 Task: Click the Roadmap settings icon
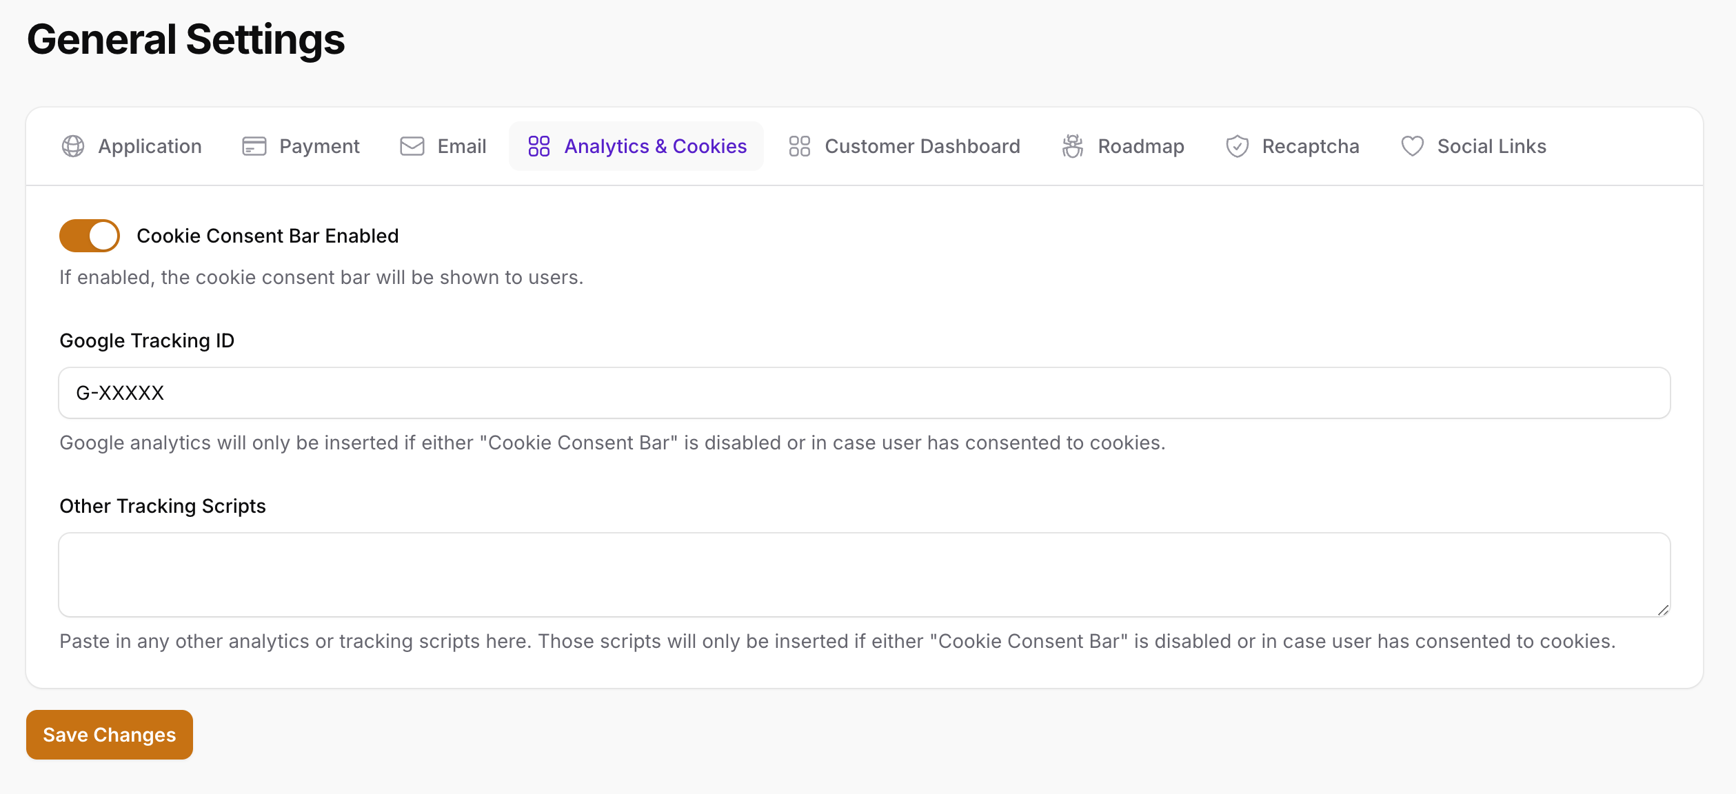pos(1073,145)
